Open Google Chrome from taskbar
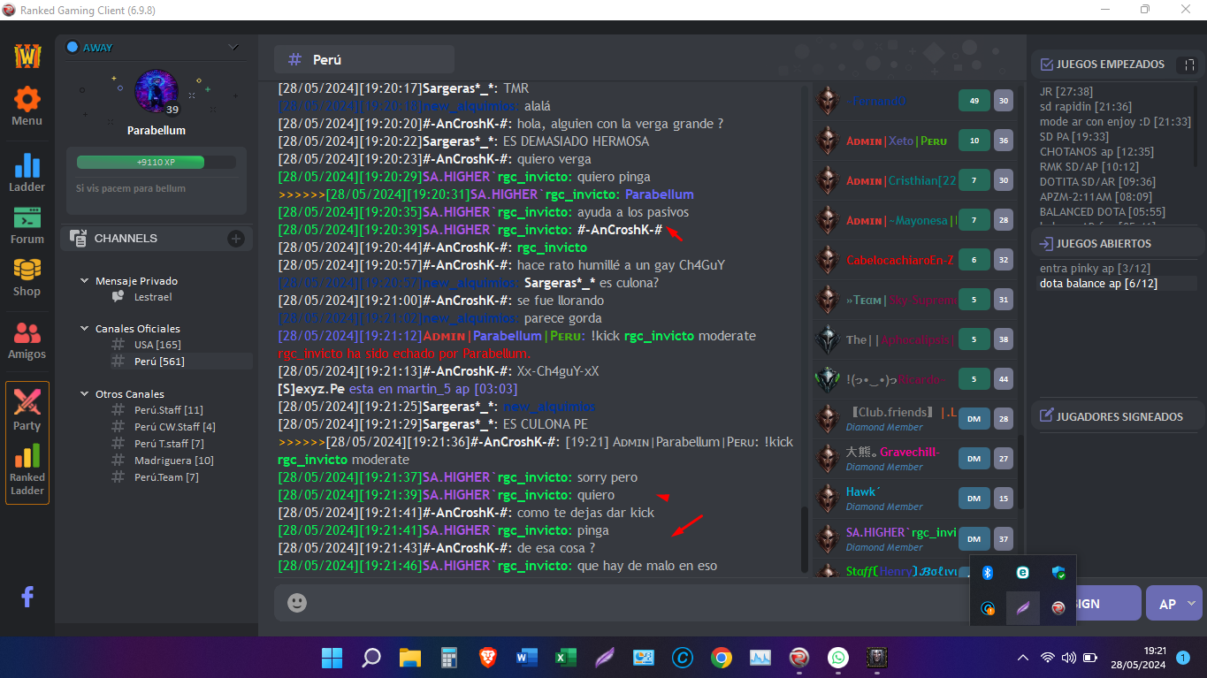This screenshot has width=1207, height=678. tap(722, 658)
